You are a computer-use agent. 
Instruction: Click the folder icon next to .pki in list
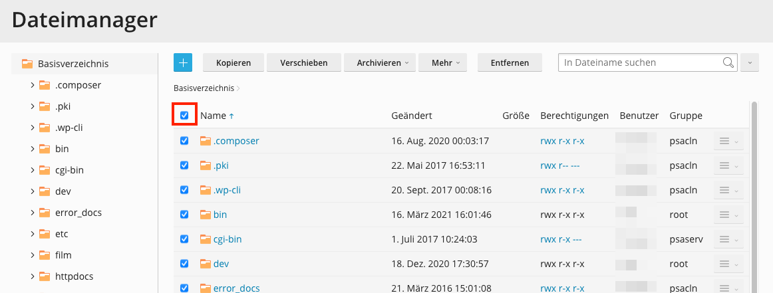206,165
